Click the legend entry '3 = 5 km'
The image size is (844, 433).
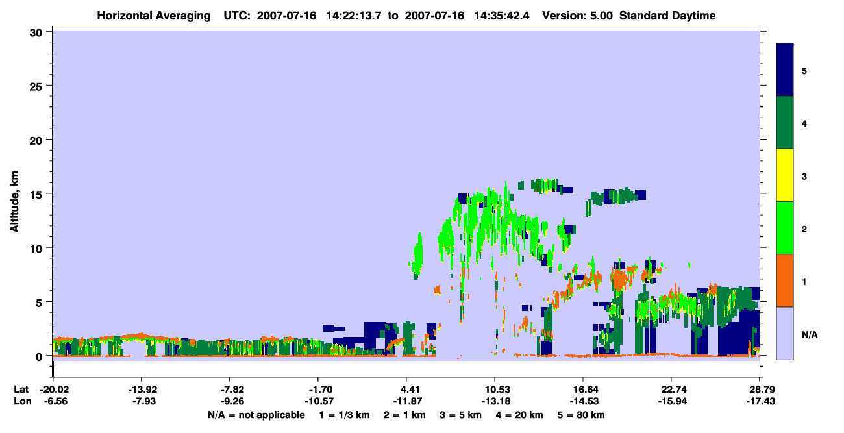(461, 415)
